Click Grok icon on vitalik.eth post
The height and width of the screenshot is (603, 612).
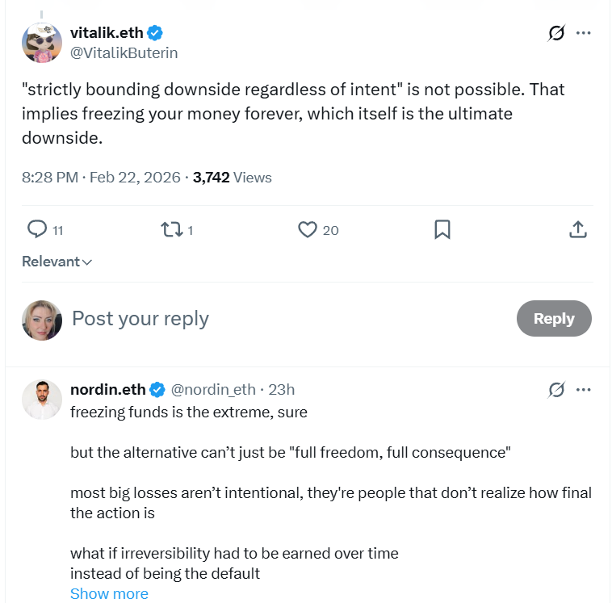556,33
